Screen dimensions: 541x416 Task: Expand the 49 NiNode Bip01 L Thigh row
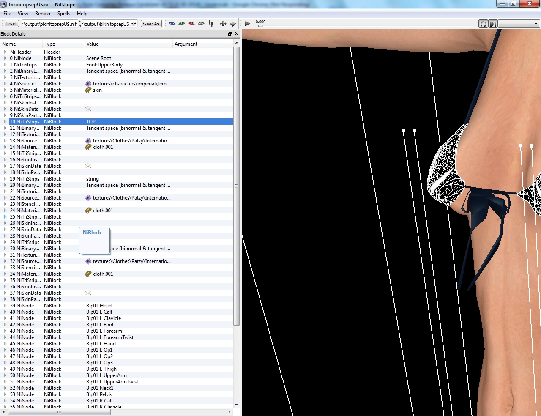pos(5,369)
